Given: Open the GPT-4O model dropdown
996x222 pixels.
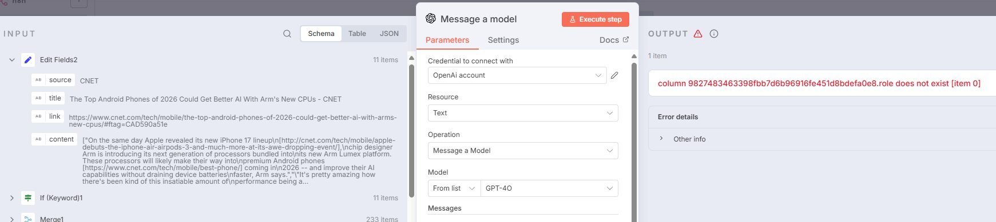Looking at the screenshot, I should pyautogui.click(x=549, y=188).
